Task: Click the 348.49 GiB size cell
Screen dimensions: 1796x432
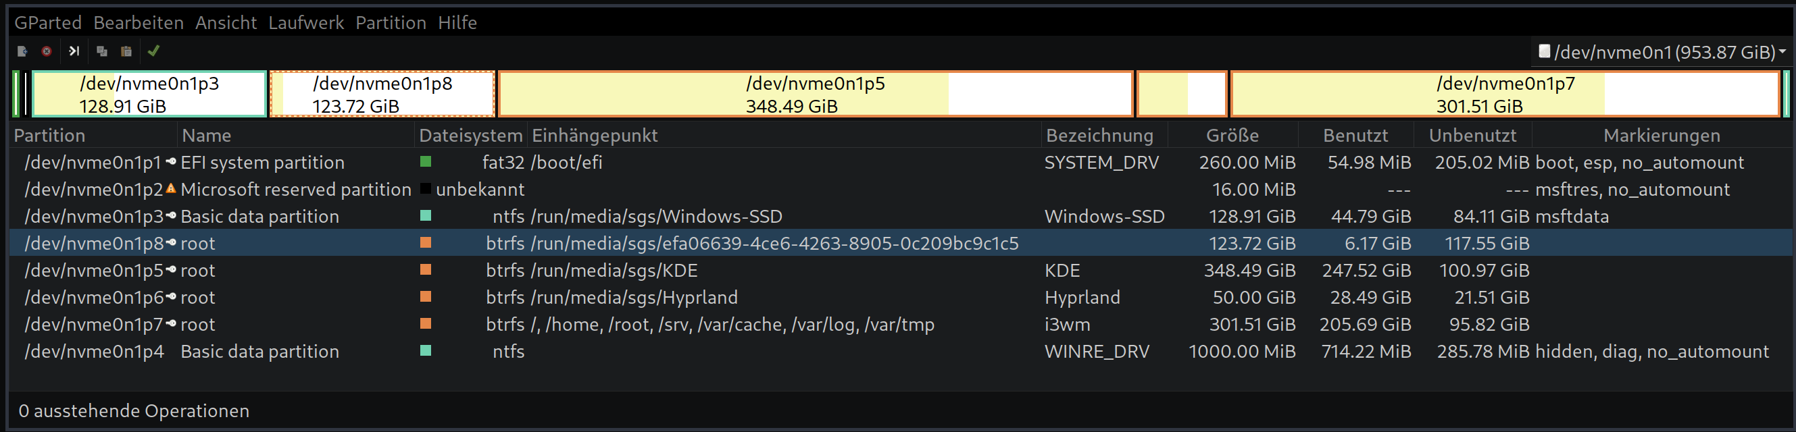Action: click(x=1249, y=271)
